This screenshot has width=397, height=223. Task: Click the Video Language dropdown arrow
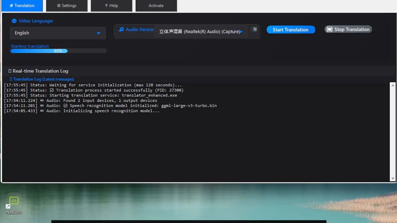pyautogui.click(x=98, y=33)
